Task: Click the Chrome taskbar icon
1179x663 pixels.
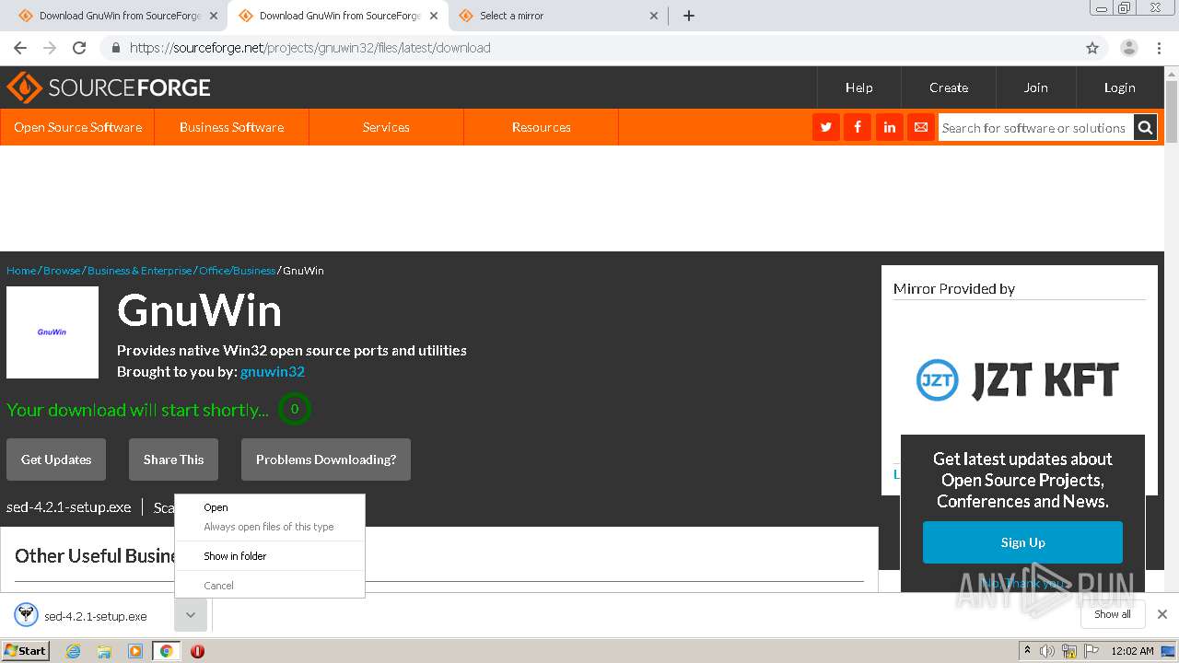Action: tap(166, 651)
